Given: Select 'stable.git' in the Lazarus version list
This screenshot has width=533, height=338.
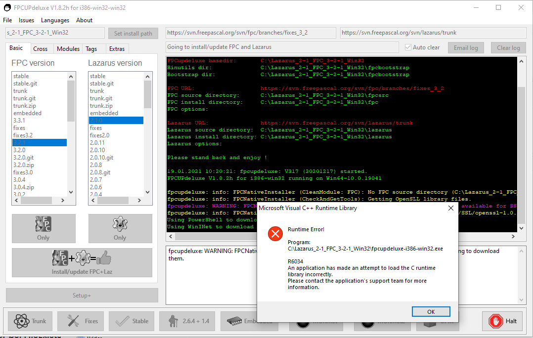Looking at the screenshot, I should click(x=102, y=84).
